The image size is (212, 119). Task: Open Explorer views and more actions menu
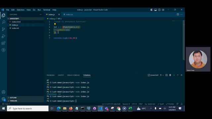40,15
